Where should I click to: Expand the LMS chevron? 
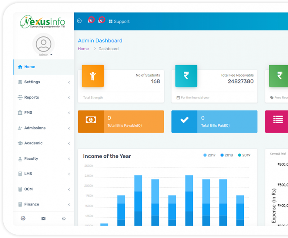pos(69,174)
